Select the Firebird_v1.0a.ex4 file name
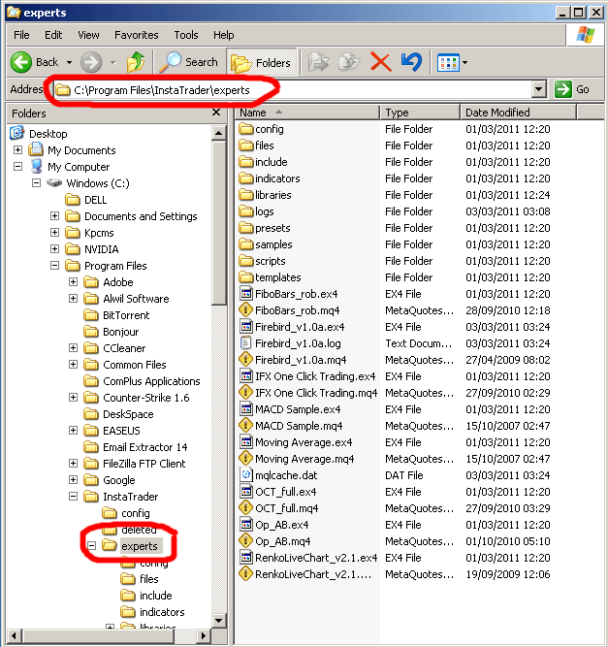The height and width of the screenshot is (647, 608). click(300, 327)
